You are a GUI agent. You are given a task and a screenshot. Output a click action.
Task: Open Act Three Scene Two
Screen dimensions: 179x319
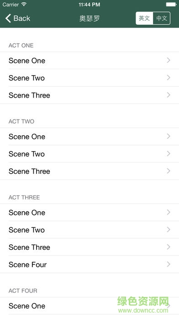click(89, 230)
